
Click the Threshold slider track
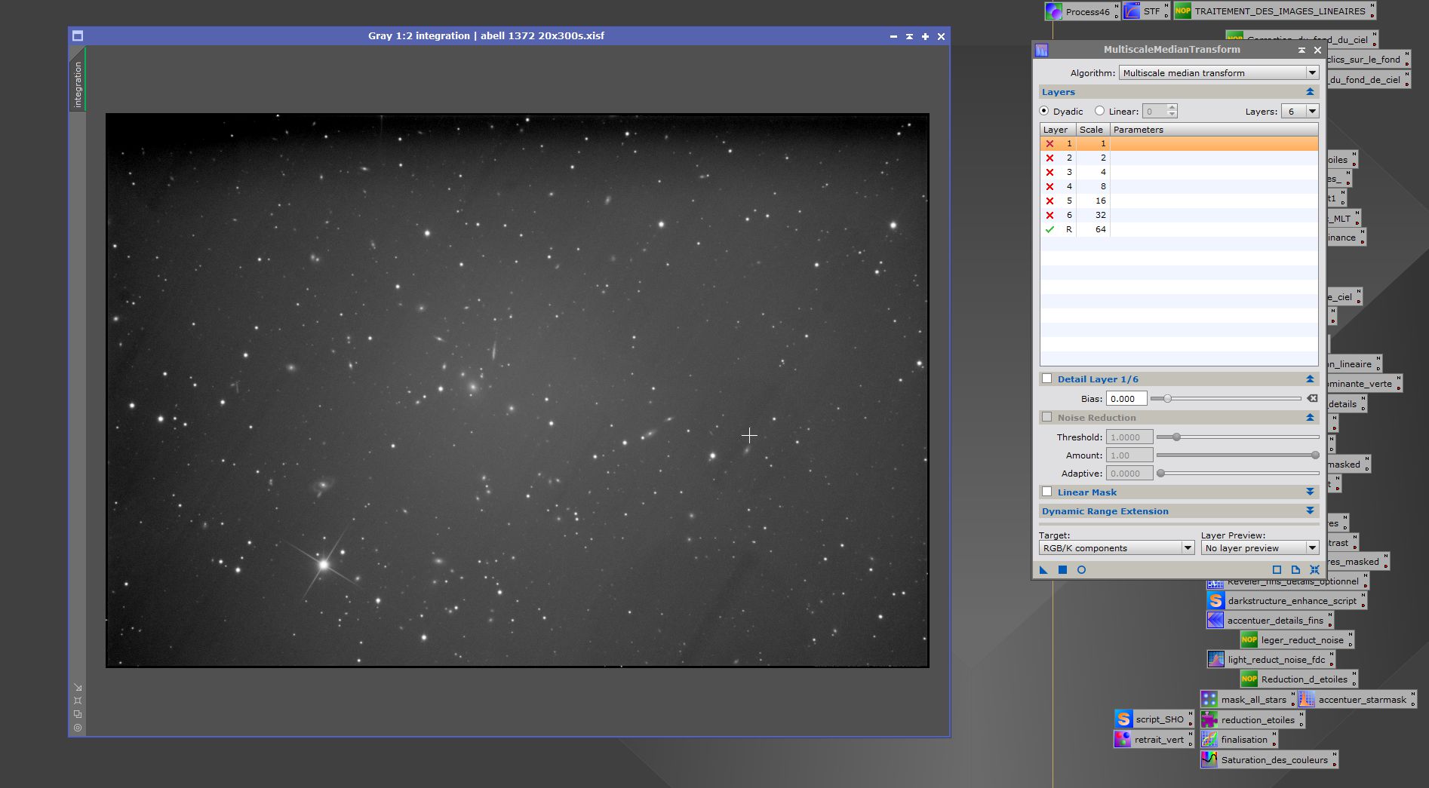tap(1237, 437)
